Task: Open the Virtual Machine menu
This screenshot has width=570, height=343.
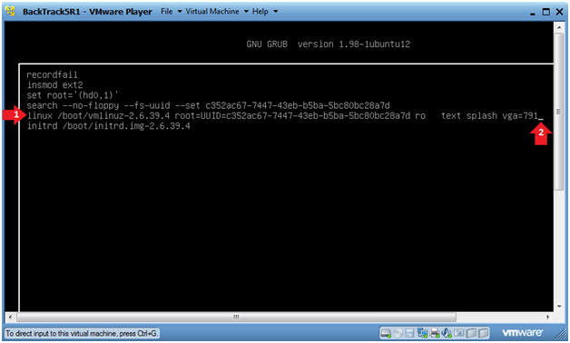Action: 212,11
